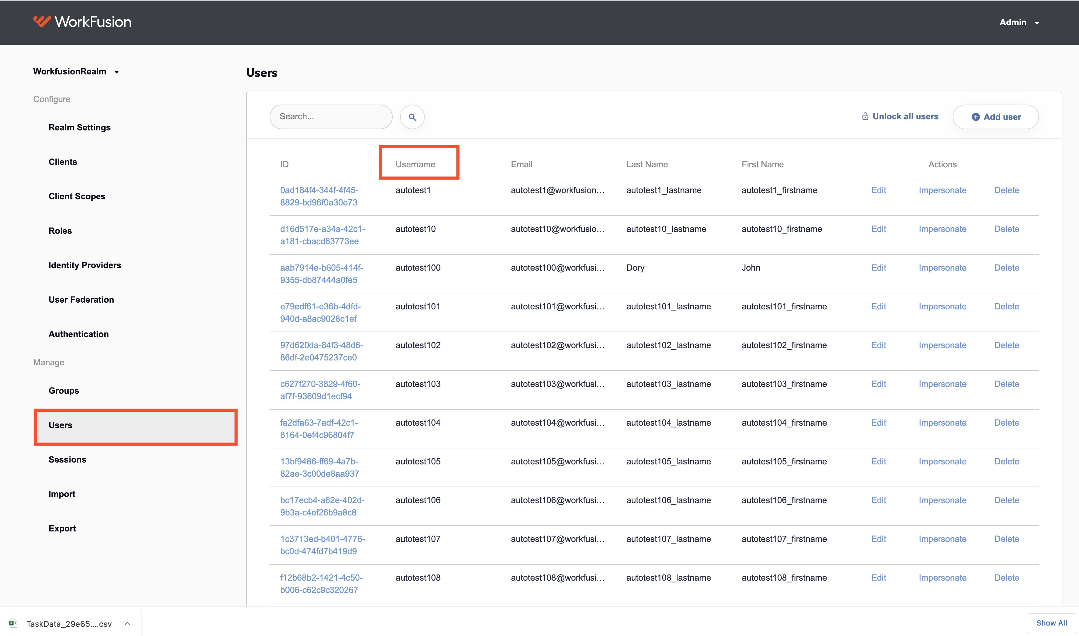Select the first name John cell
The width and height of the screenshot is (1079, 636).
[x=751, y=268]
